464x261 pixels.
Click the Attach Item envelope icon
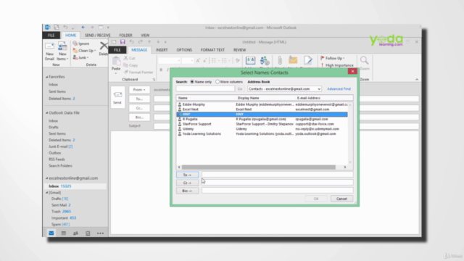tap(293, 60)
